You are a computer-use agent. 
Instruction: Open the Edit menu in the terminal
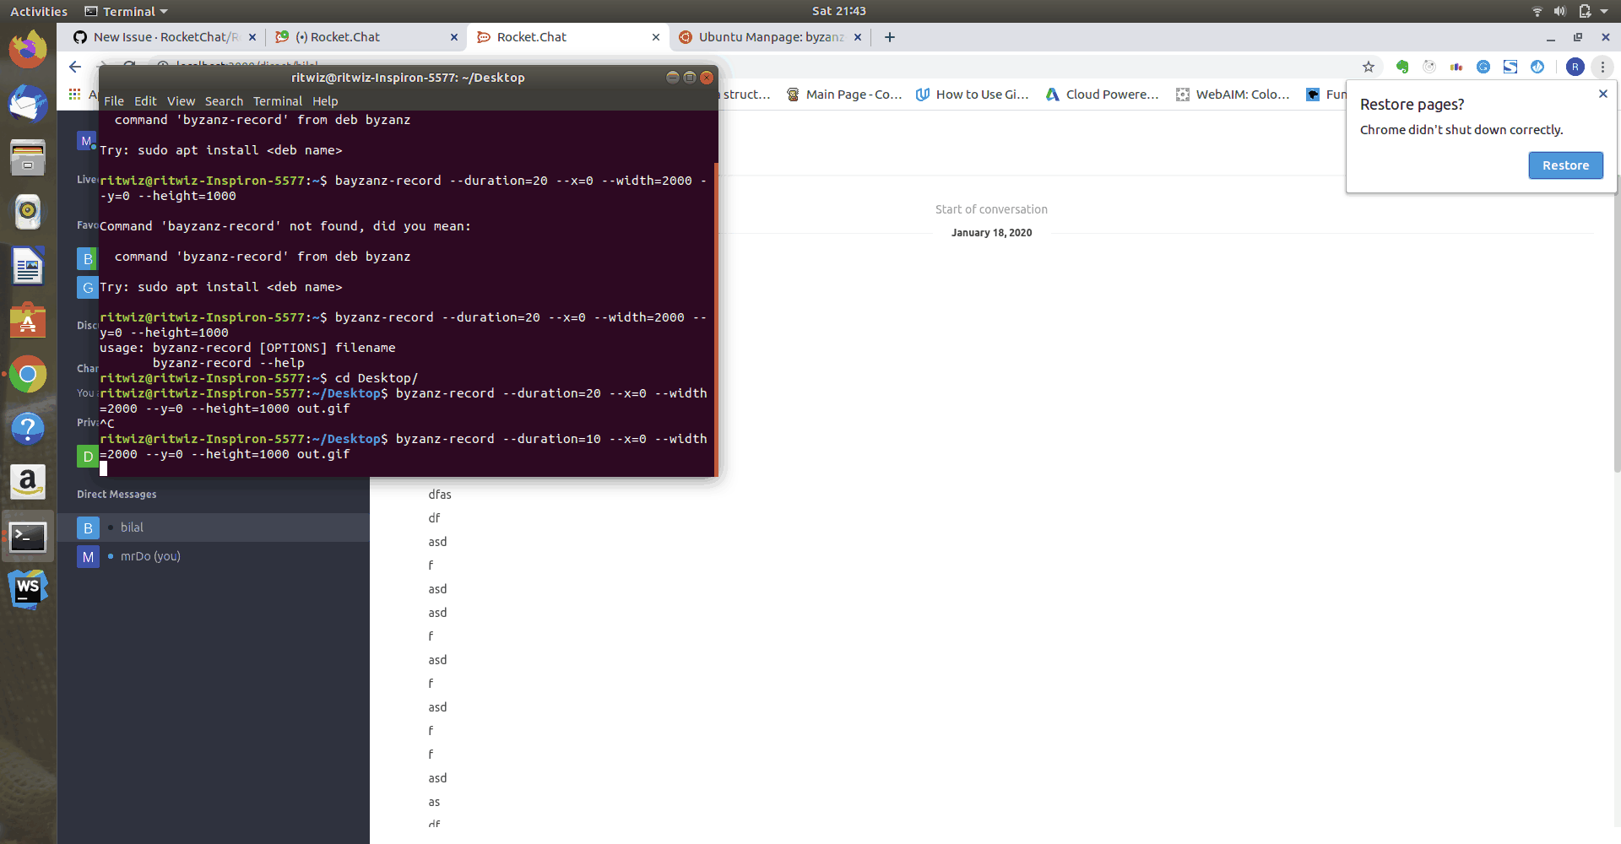pos(145,101)
